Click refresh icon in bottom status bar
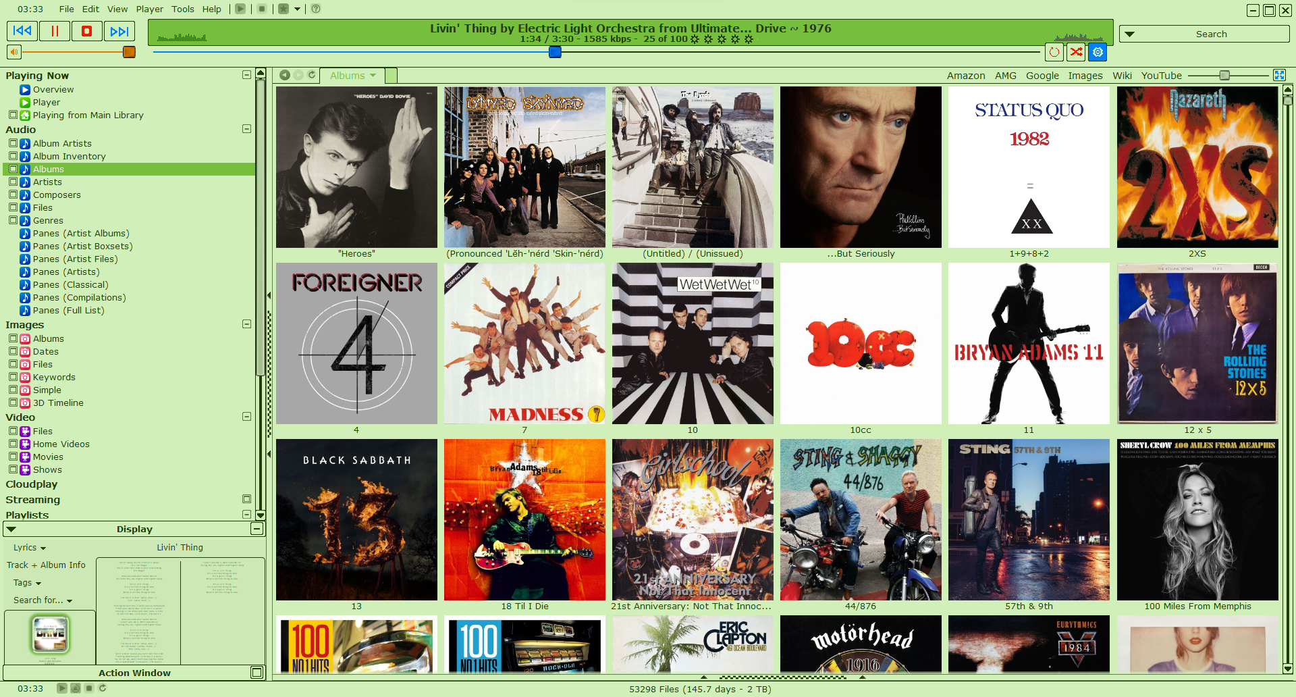 103,688
